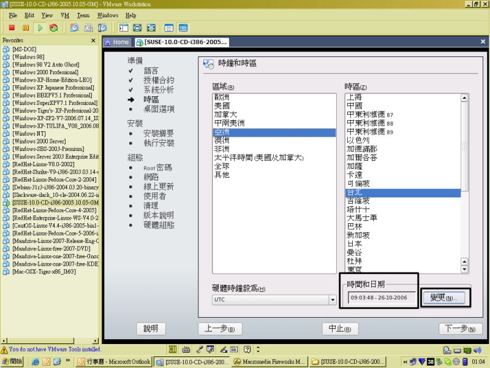Click the keyboard icon on the language bar
The image size is (490, 368).
[x=186, y=349]
